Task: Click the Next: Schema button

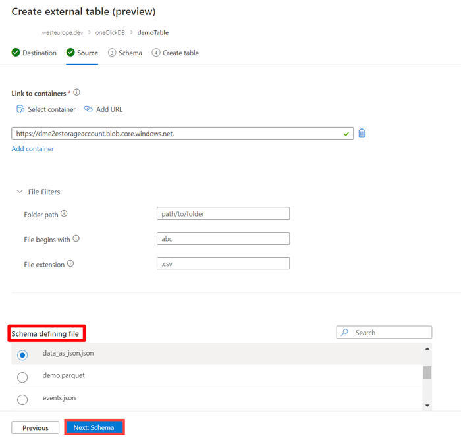Action: point(94,427)
